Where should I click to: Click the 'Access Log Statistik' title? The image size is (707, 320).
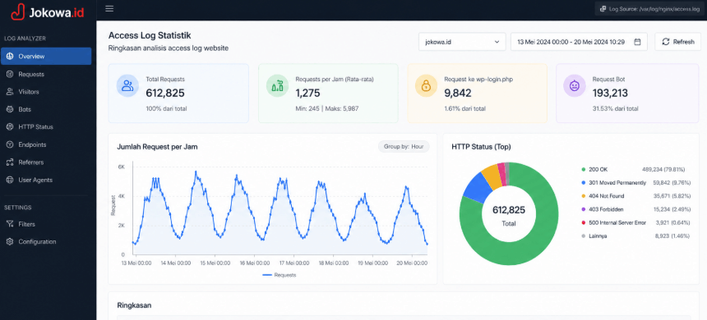point(150,35)
